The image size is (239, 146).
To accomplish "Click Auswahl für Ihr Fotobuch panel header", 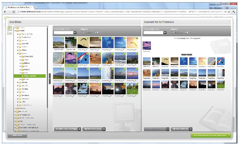I will [x=187, y=22].
